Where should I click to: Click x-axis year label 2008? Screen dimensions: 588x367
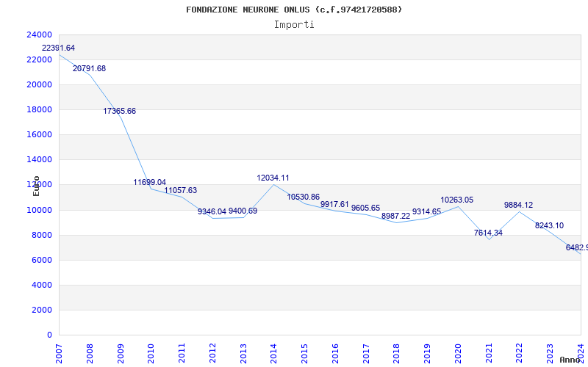pyautogui.click(x=90, y=353)
